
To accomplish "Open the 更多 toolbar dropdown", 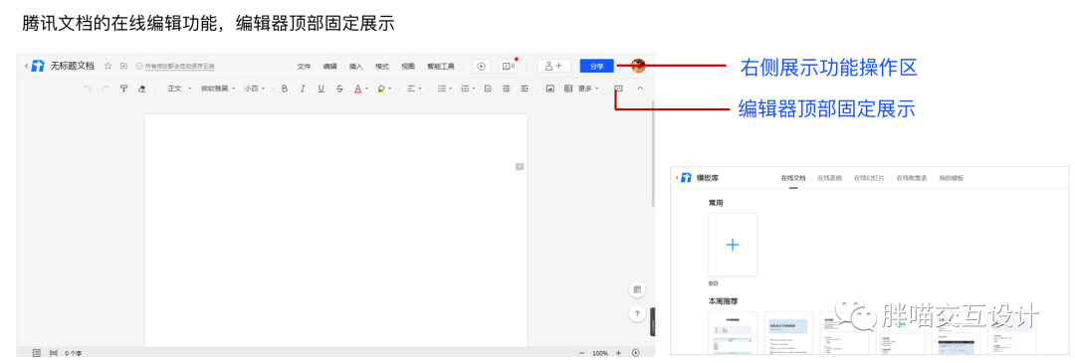I will 588,89.
